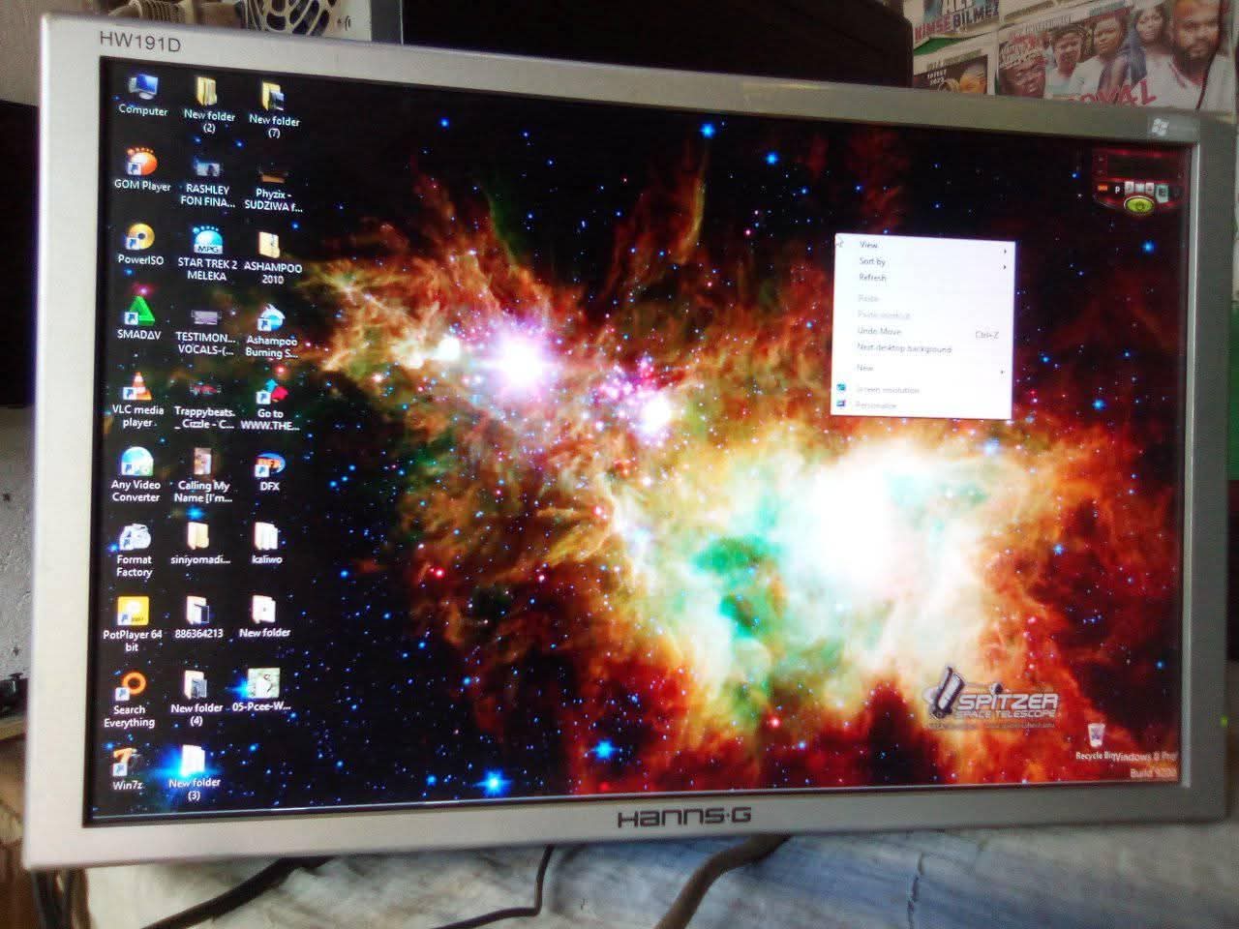1239x929 pixels.
Task: Select STAR TREK 2 MELEKA MPG file
Action: click(206, 255)
